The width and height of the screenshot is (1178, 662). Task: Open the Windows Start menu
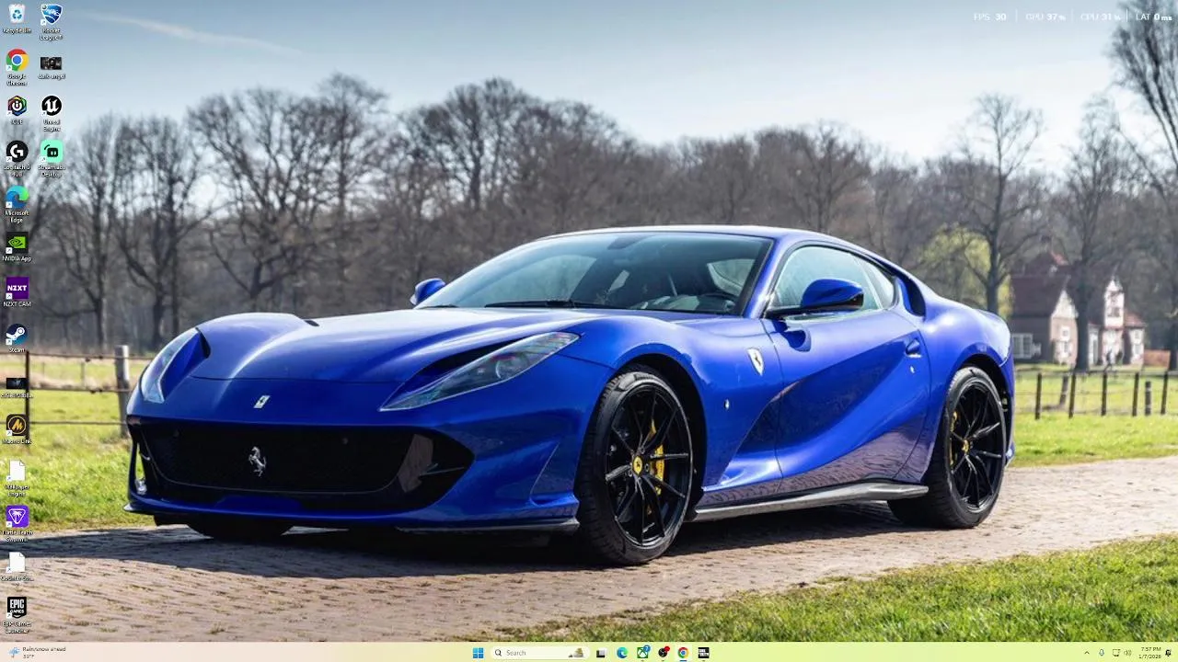(478, 653)
